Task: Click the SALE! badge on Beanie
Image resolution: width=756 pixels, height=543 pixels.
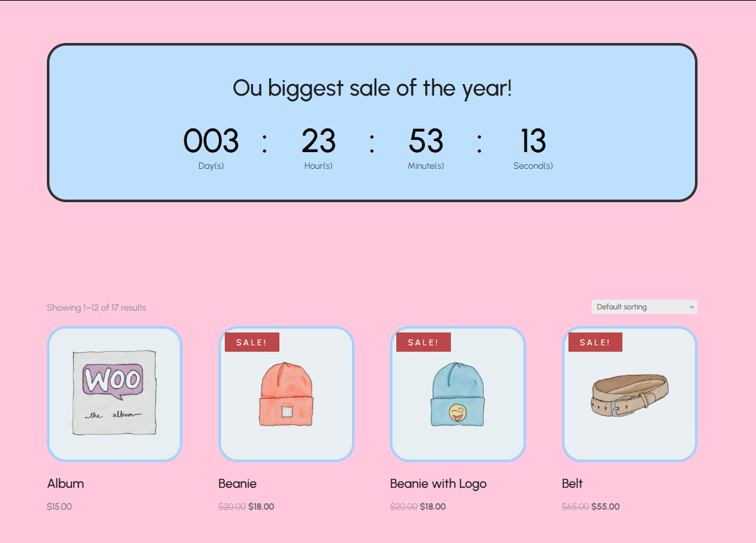Action: coord(252,342)
